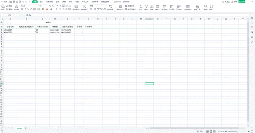
Task: Expand the fill color dropdown arrow
Action: (45, 9)
